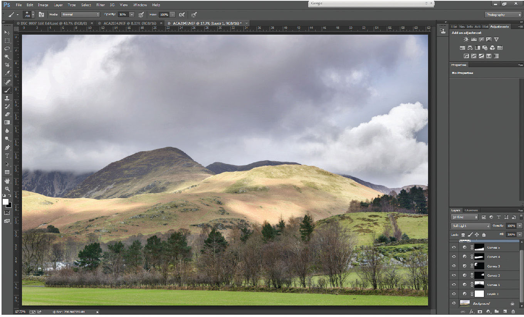The height and width of the screenshot is (317, 524).
Task: Open the brush Mode dropdown
Action: click(80, 15)
